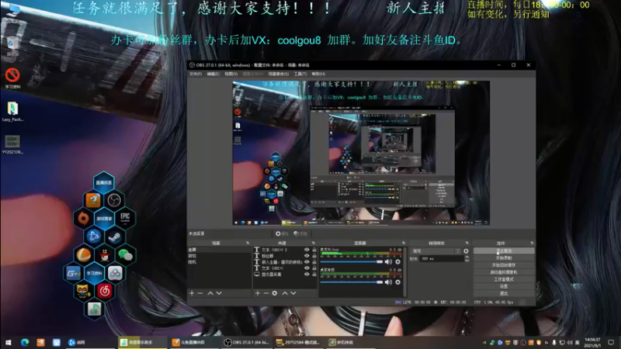This screenshot has width=621, height=349.
Task: Hide the 显示器采集 display capture source
Action: click(x=307, y=275)
